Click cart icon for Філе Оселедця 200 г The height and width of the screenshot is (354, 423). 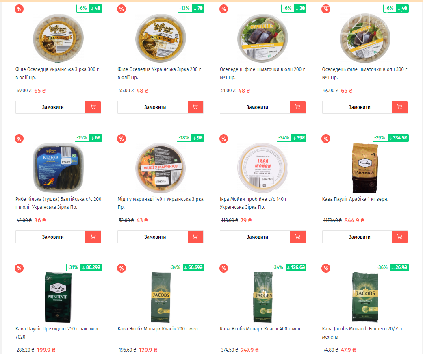click(195, 107)
